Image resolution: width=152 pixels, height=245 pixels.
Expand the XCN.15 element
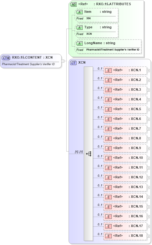tap(148, 207)
